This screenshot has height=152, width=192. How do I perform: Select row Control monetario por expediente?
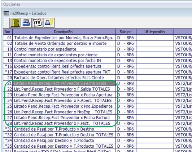(64, 49)
